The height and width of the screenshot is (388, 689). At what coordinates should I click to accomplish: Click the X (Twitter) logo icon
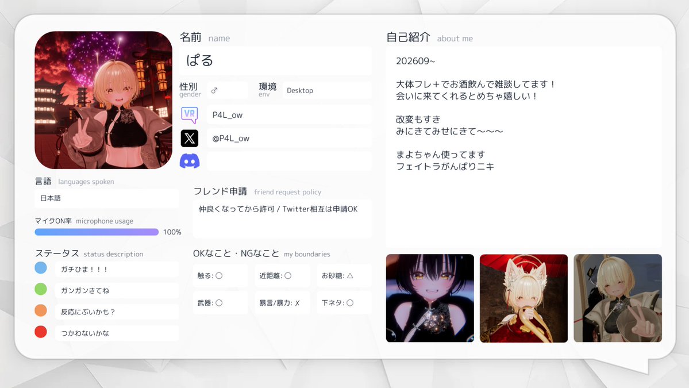(x=190, y=139)
